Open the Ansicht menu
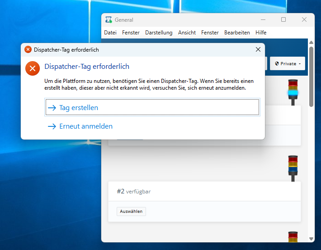This screenshot has height=250, width=321. tap(187, 33)
